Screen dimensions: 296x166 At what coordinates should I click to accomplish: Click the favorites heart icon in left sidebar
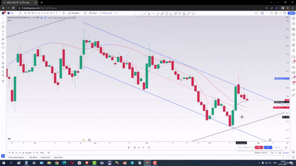tap(3, 47)
